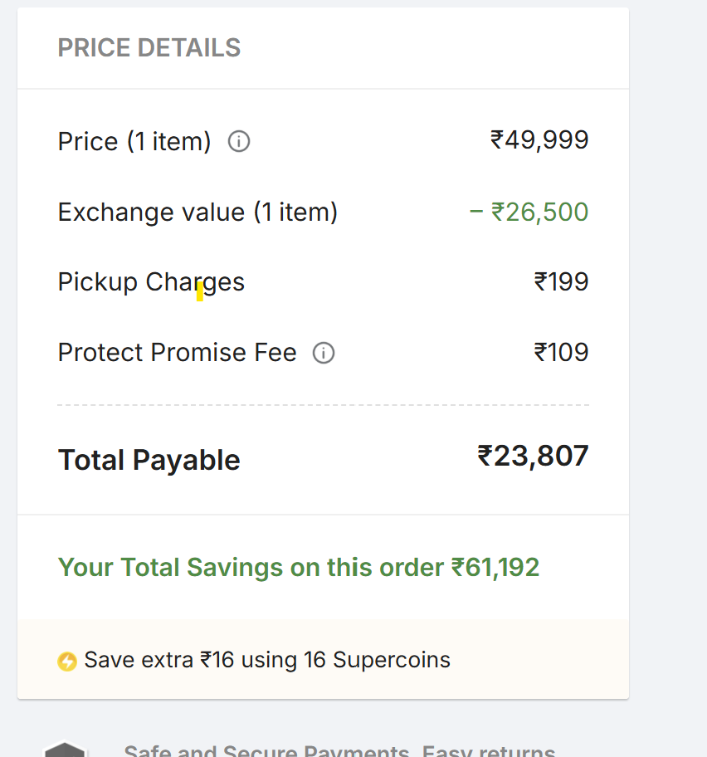Click the Pickup Charges label
This screenshot has width=707, height=757.
[151, 282]
